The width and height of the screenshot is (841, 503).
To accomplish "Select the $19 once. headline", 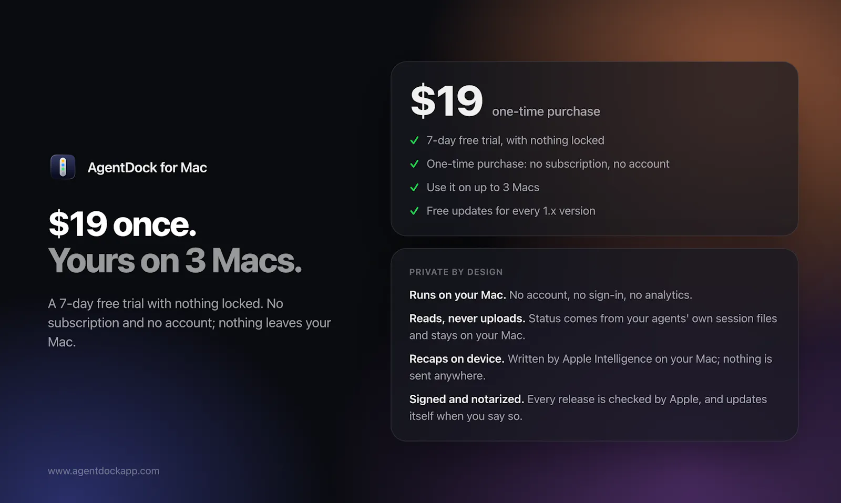I will [x=122, y=224].
